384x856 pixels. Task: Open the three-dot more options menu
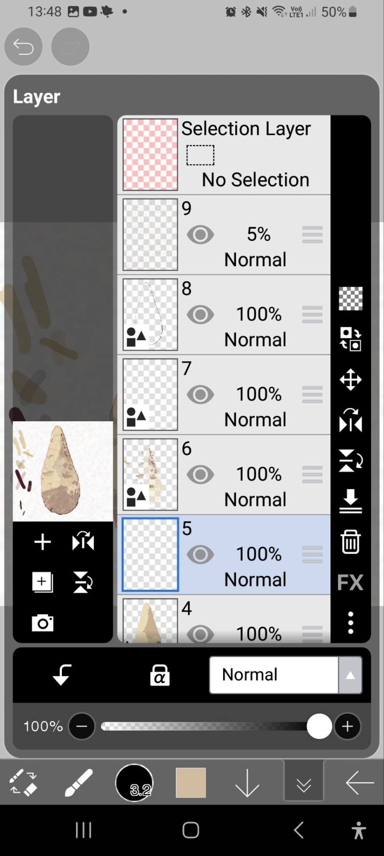coord(351,622)
